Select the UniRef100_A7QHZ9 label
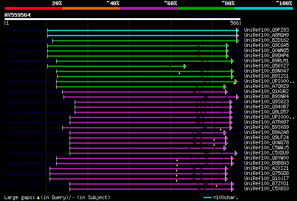The height and width of the screenshot is (201, 297). tap(266, 87)
